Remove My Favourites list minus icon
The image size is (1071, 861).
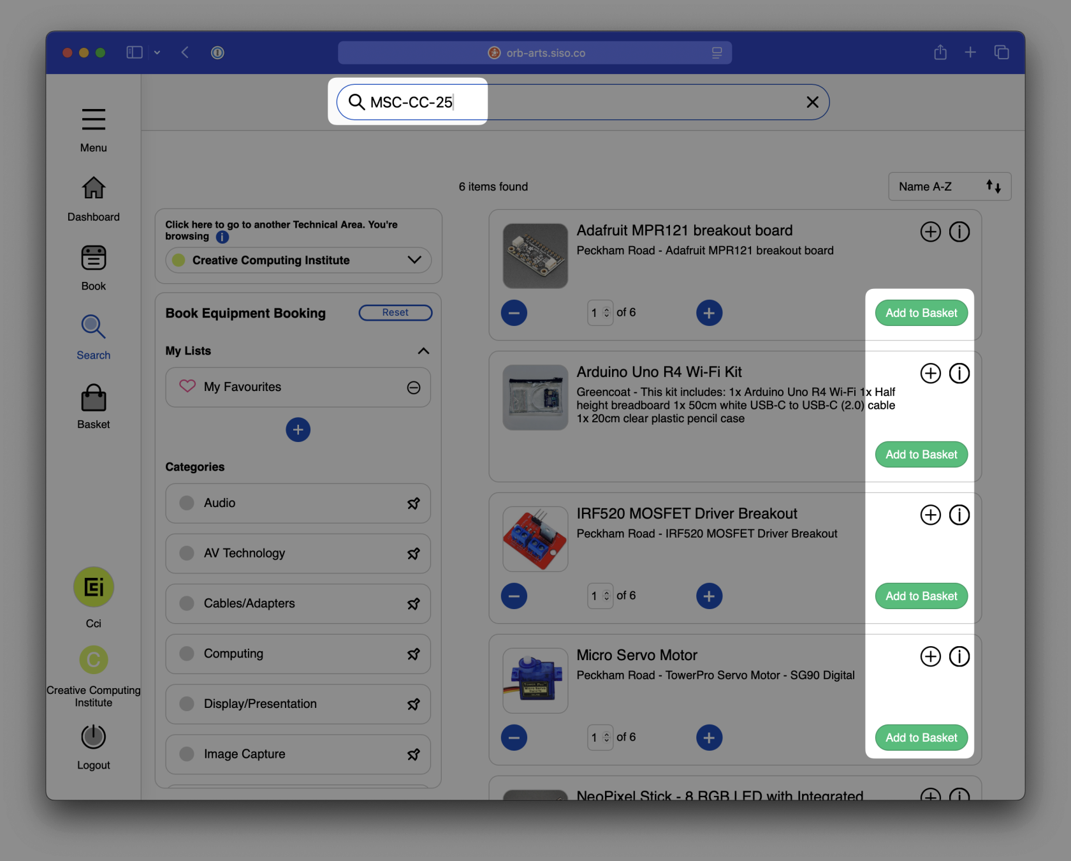click(x=414, y=388)
